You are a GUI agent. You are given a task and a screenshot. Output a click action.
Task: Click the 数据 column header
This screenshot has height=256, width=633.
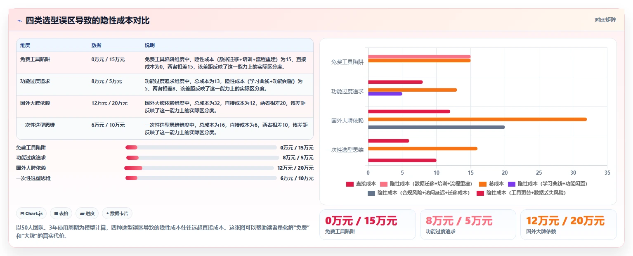coord(96,45)
